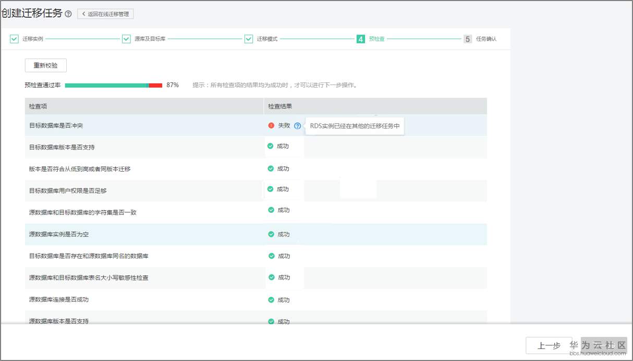Click the 重新校验 button
633x361 pixels.
[x=46, y=66]
